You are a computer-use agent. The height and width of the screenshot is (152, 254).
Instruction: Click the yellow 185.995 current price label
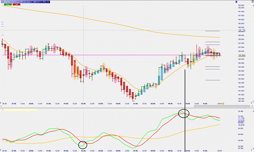click(241, 55)
